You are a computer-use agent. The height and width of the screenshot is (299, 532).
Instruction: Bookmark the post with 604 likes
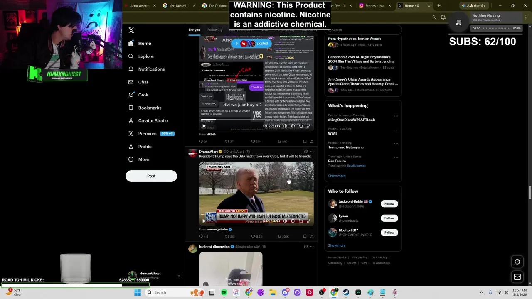pos(305,141)
